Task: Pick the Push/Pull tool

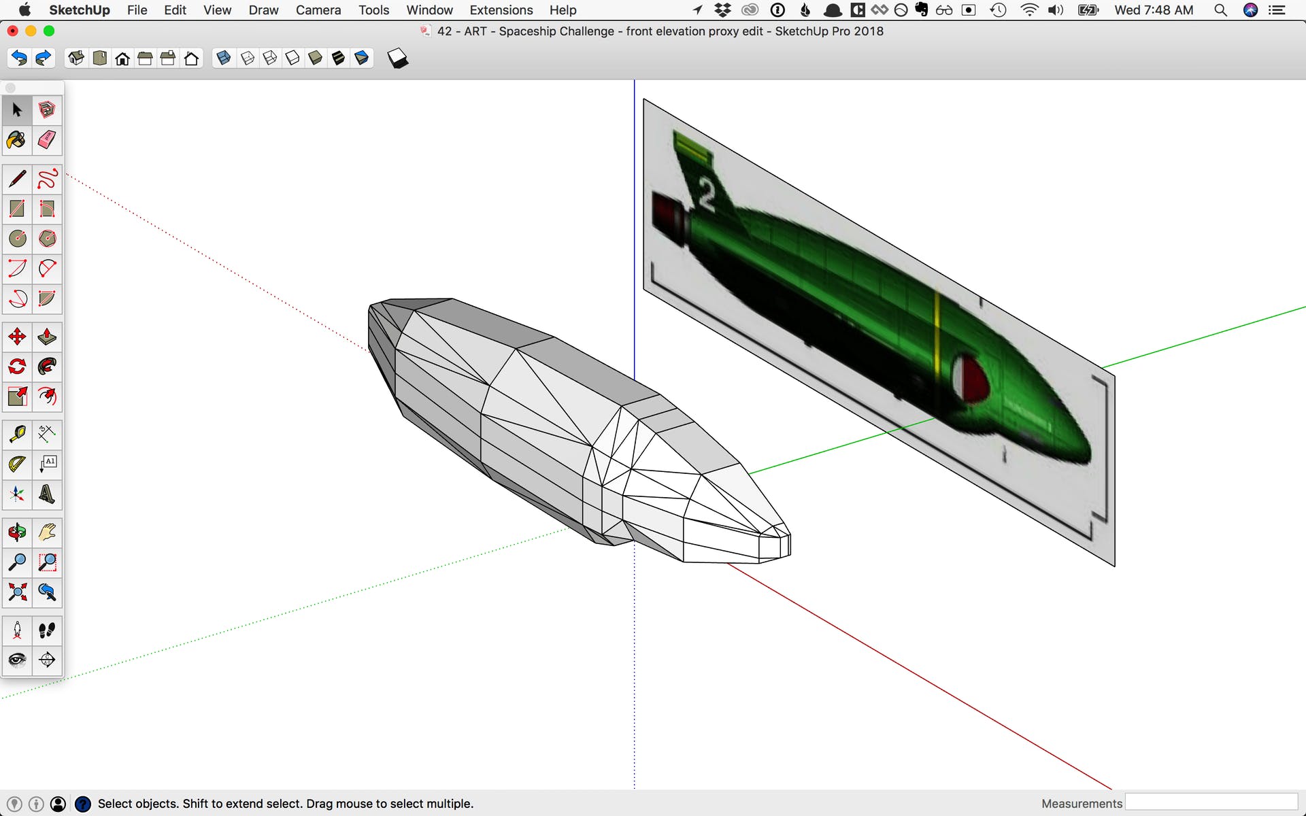Action: coord(46,337)
